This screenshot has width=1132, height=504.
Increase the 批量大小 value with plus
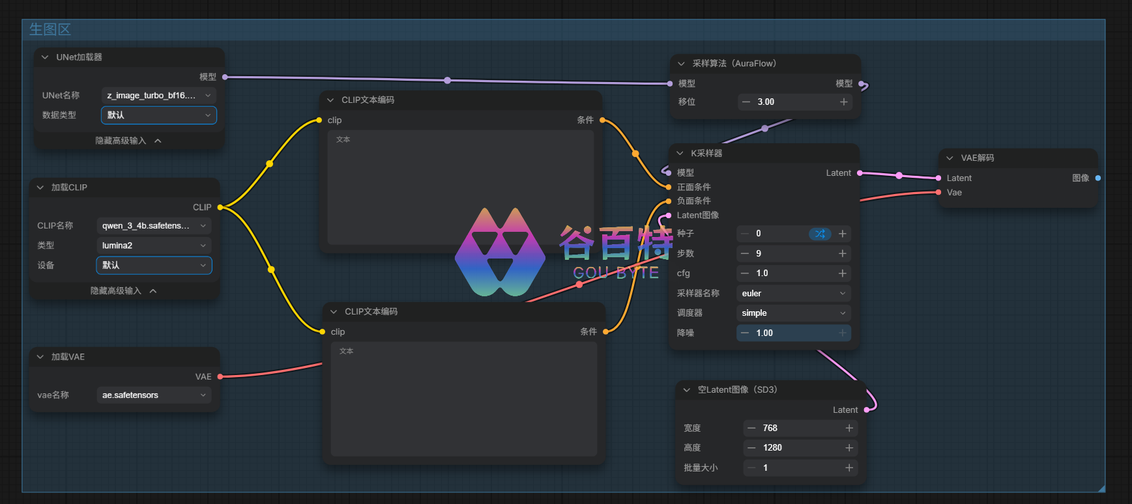click(849, 468)
